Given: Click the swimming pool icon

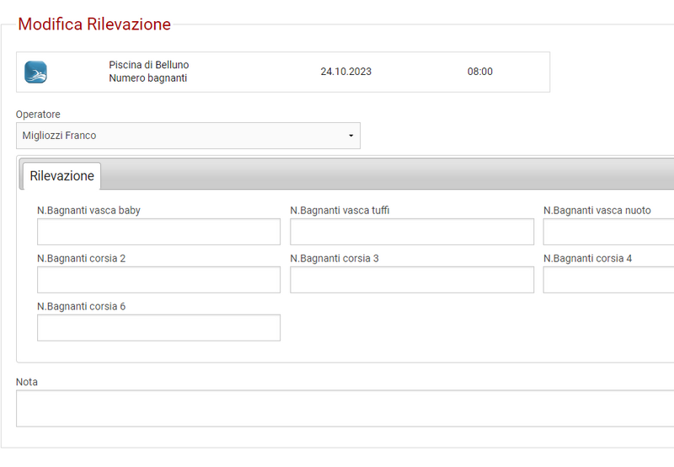Looking at the screenshot, I should pyautogui.click(x=35, y=72).
